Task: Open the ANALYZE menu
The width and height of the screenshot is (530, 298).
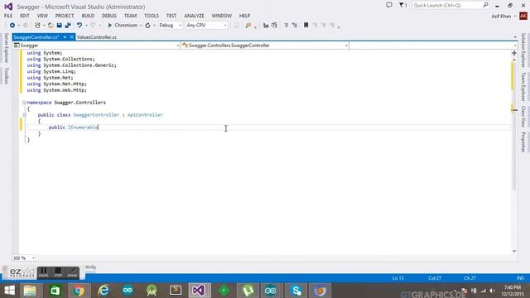Action: click(x=194, y=16)
